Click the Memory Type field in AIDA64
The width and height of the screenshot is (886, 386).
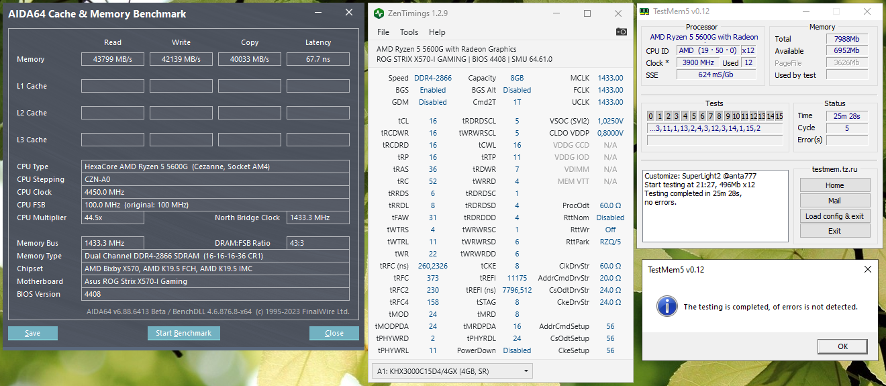coord(215,256)
